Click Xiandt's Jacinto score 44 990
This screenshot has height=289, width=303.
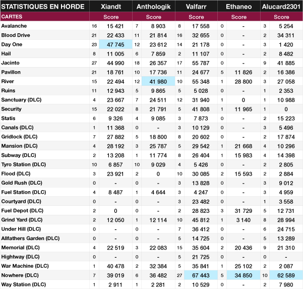(115, 63)
